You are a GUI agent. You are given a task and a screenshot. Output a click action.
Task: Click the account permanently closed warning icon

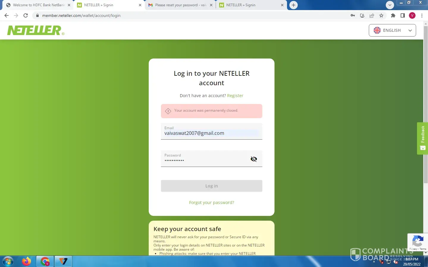[168, 111]
